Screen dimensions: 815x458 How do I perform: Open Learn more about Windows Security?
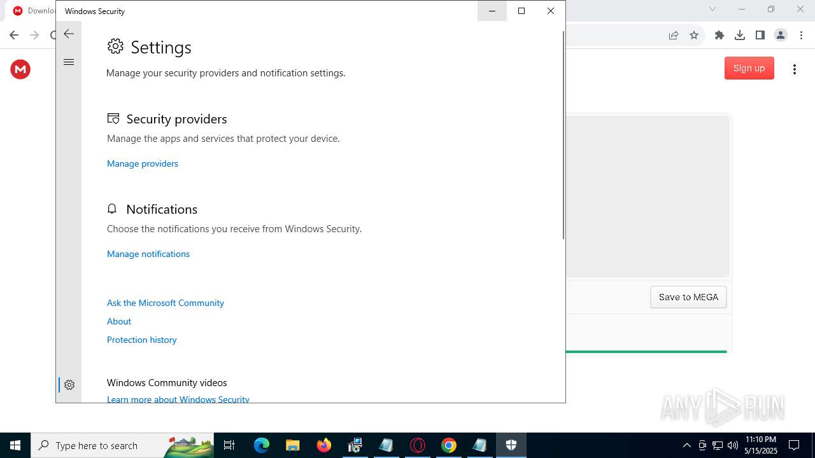pos(178,399)
